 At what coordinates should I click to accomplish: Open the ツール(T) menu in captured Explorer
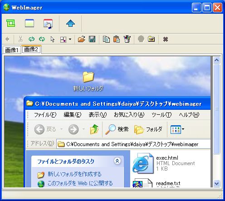161,115
